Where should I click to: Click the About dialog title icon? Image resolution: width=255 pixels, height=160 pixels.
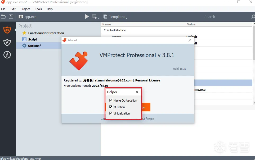pos(64,40)
